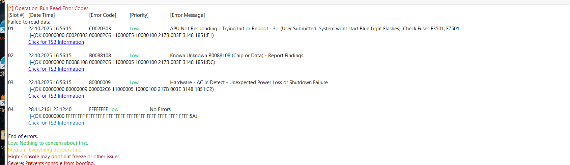Click the 'No Errors' message in slot 04

coord(160,109)
